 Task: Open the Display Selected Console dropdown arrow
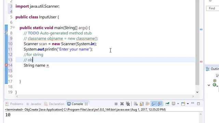coord(178,104)
